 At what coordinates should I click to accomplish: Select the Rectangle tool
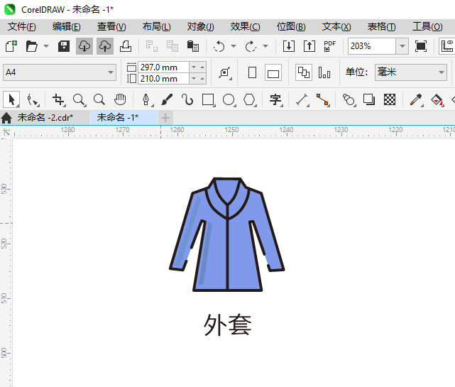click(209, 100)
